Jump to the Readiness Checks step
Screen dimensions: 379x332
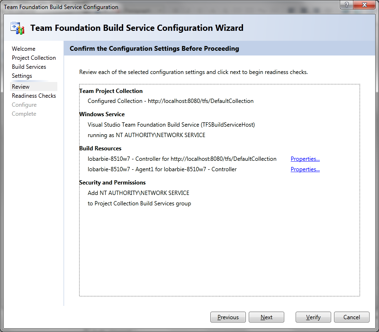[x=34, y=96]
